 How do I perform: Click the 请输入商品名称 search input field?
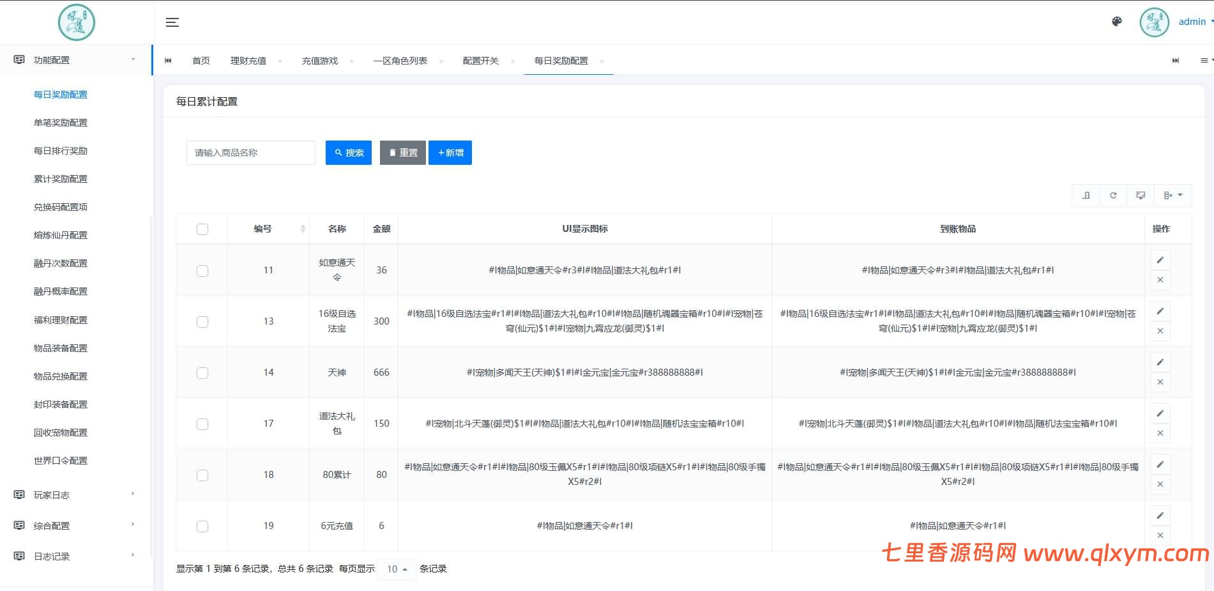click(250, 152)
